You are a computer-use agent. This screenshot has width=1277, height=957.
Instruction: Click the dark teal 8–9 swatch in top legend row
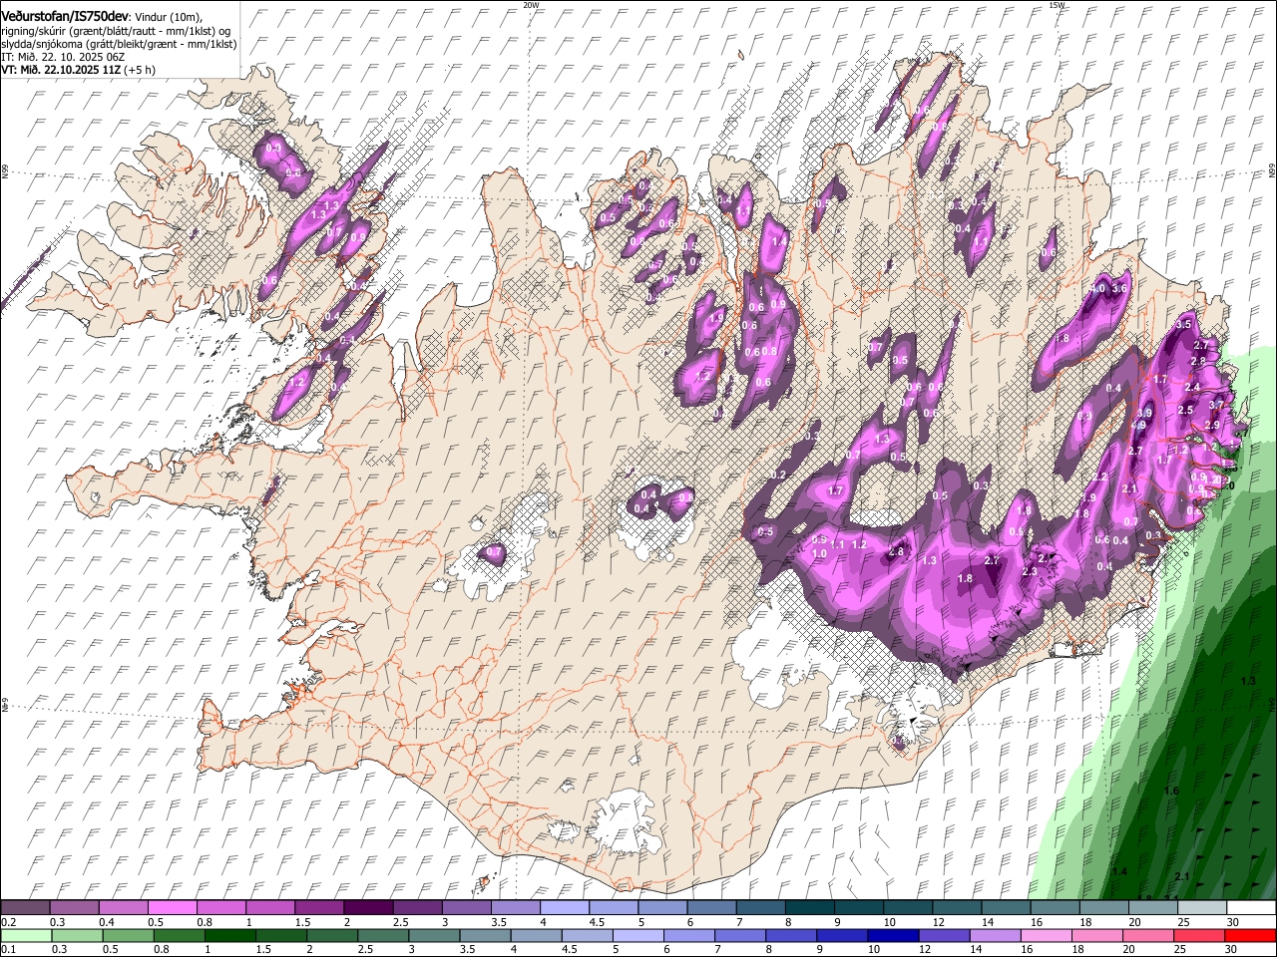tap(810, 908)
